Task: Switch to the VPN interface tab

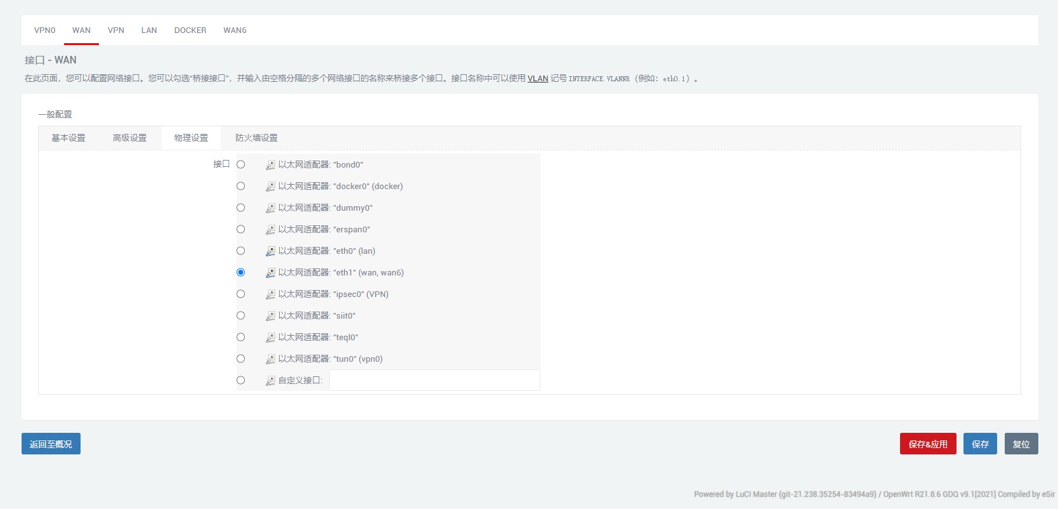Action: (x=116, y=30)
